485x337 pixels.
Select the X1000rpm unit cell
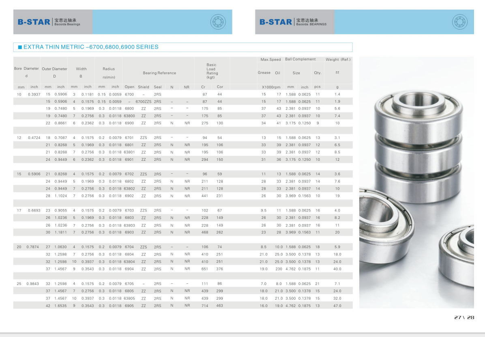(270, 86)
